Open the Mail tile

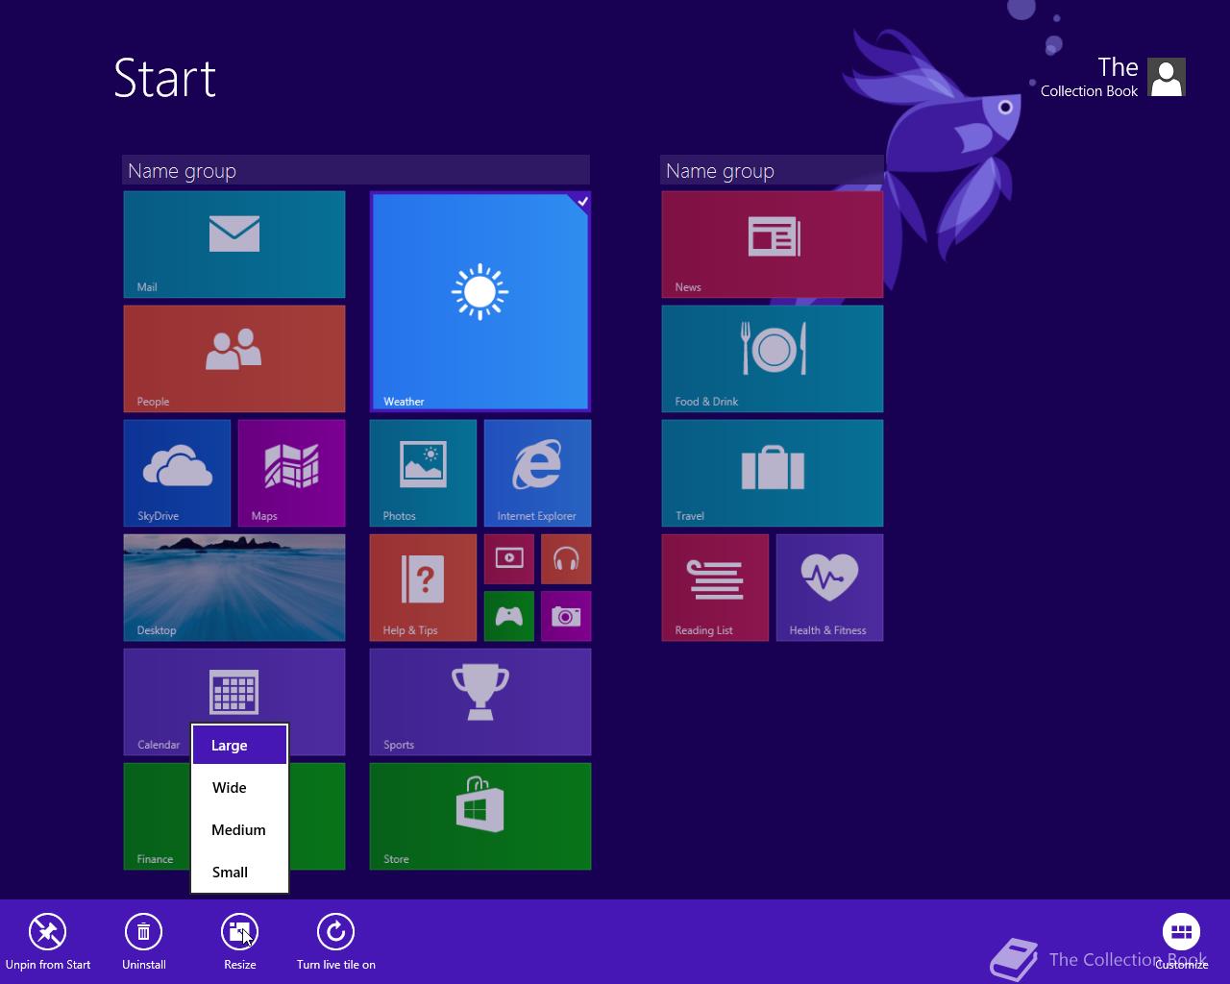pyautogui.click(x=234, y=244)
